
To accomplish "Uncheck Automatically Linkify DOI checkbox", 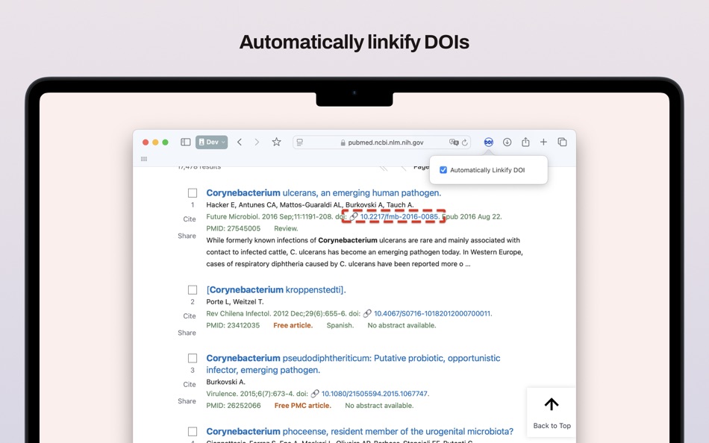I will (x=443, y=170).
